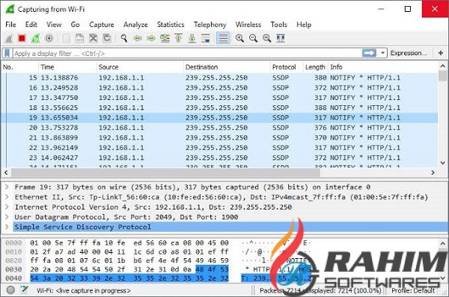
Task: Select packet 15 at time 13.138876
Action: point(219,78)
